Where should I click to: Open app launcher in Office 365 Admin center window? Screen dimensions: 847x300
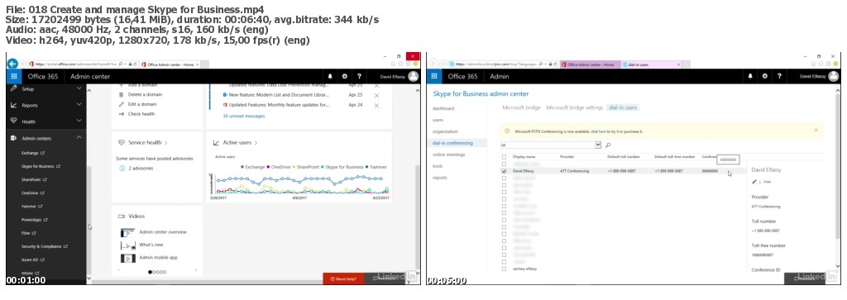tap(13, 76)
